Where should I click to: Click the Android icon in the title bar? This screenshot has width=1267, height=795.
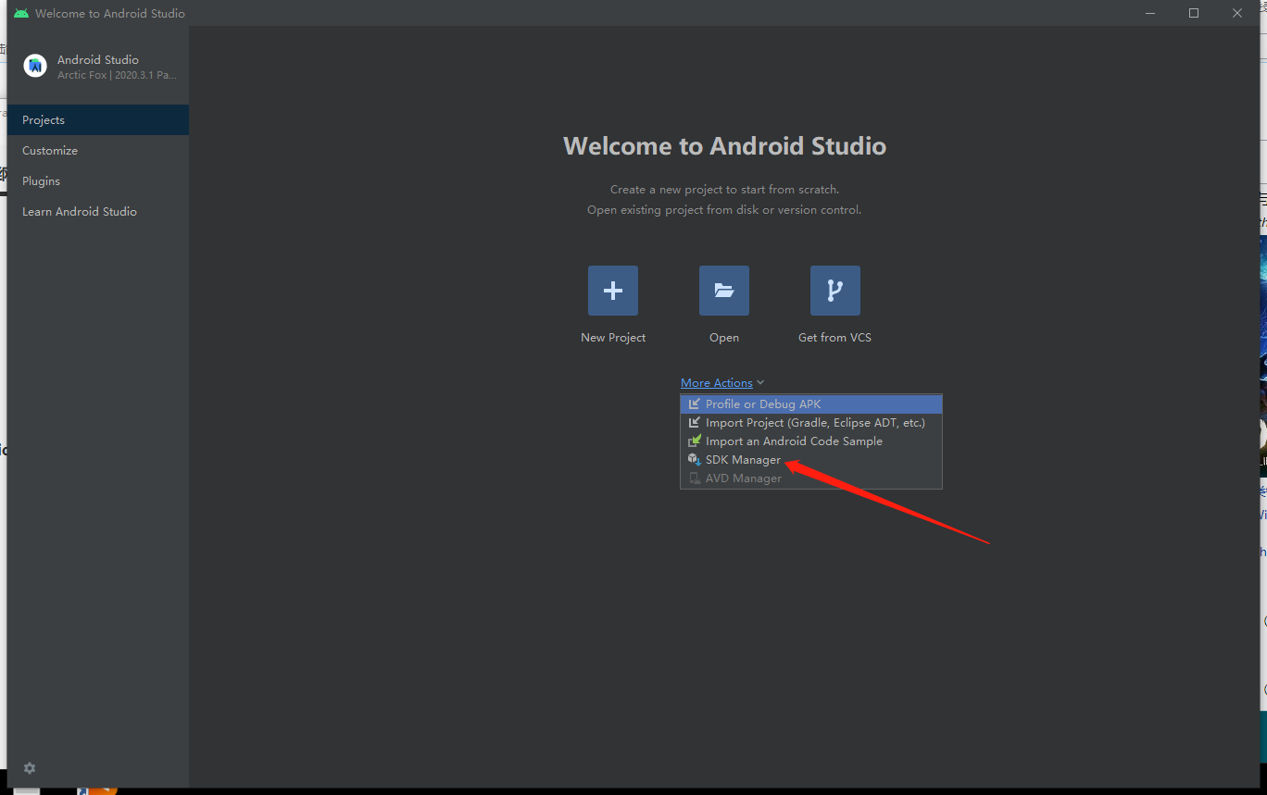pos(21,13)
